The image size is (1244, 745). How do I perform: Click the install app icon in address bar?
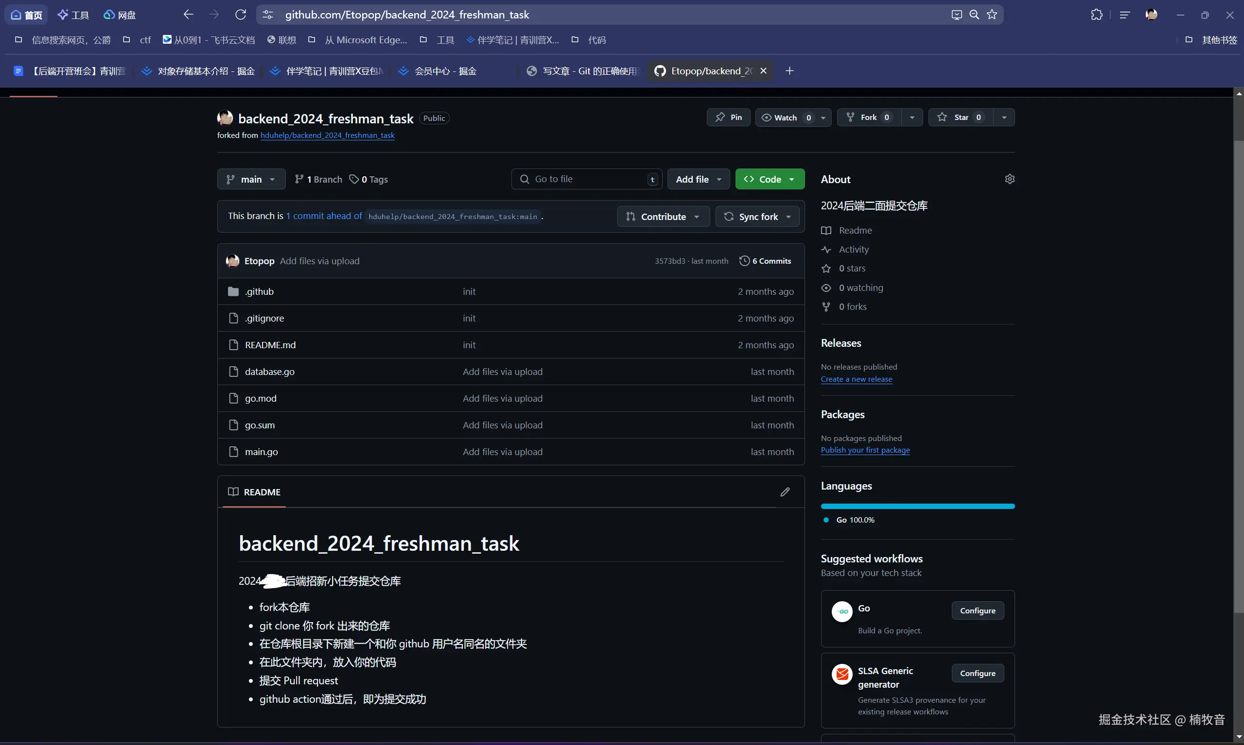click(x=957, y=15)
